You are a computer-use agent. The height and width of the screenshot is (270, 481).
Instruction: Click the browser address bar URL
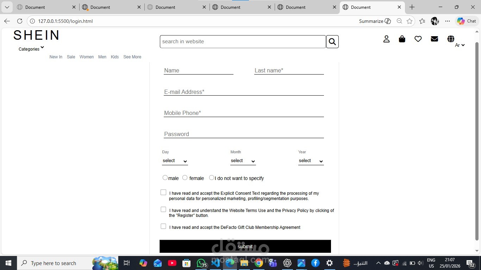point(65,21)
